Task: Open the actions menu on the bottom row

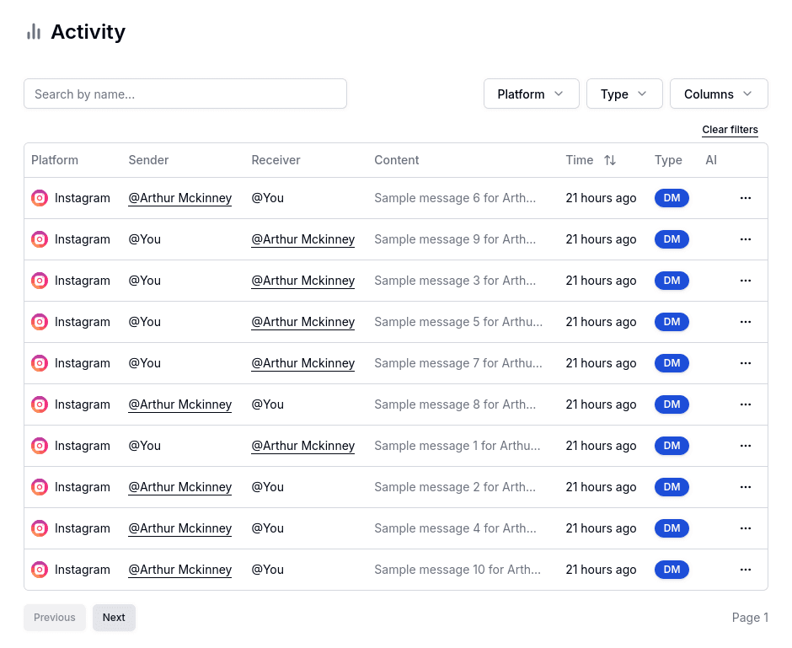Action: [745, 570]
